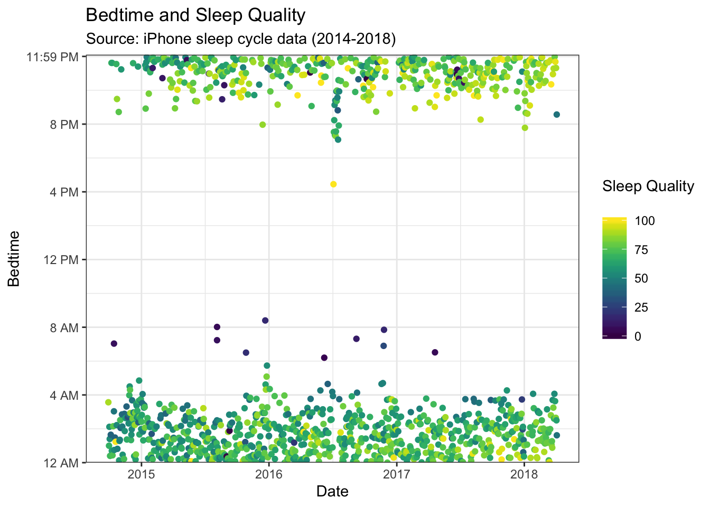Click the 4 PM y-axis tick label
The width and height of the screenshot is (710, 507).
(x=63, y=192)
